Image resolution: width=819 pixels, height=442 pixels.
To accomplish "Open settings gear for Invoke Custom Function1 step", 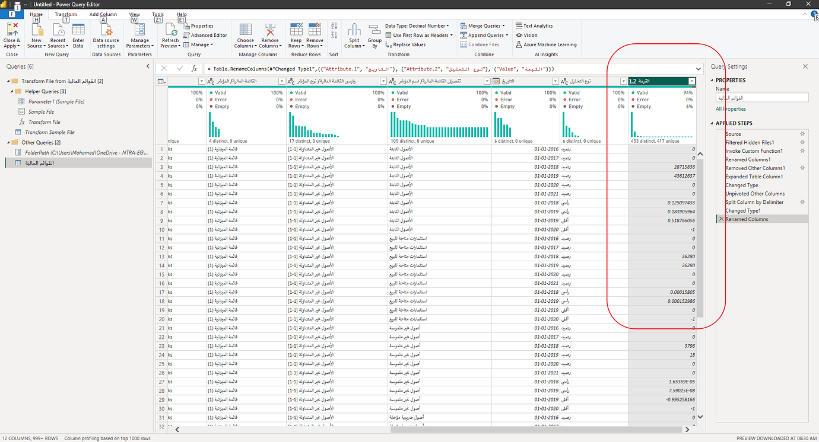I will click(x=802, y=151).
